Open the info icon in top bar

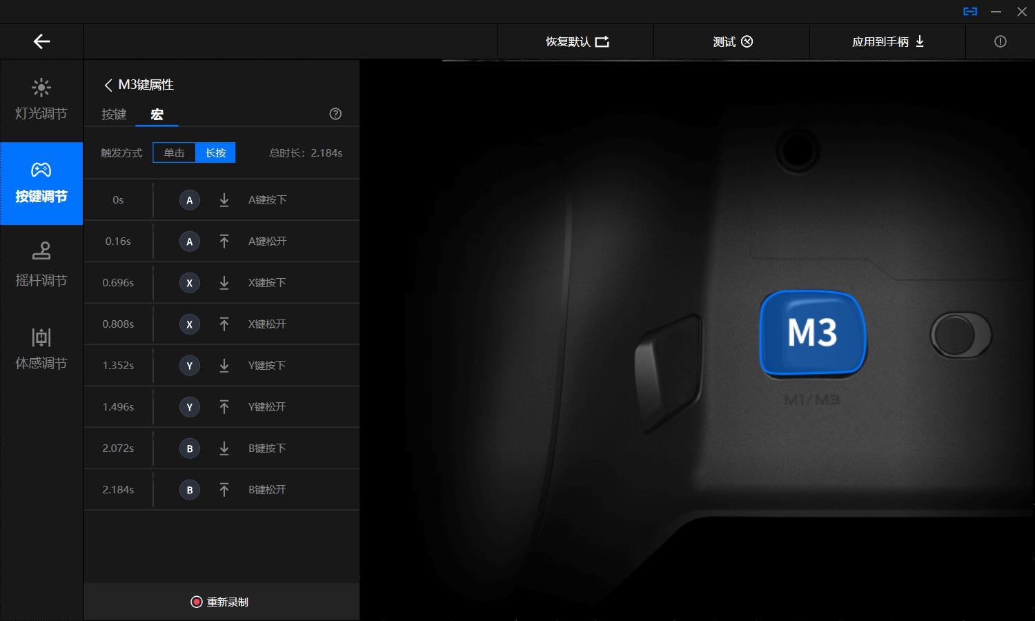1000,42
